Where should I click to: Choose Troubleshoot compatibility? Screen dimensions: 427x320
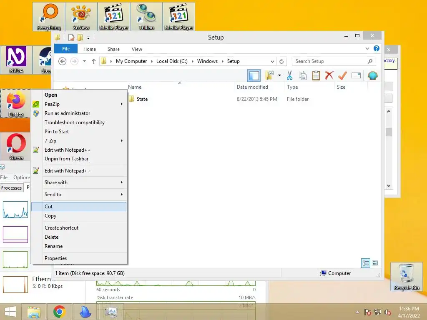coord(79,122)
